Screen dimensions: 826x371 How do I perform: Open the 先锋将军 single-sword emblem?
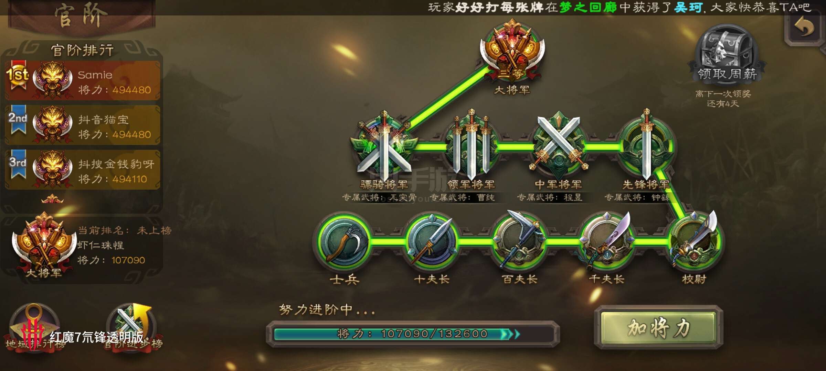tap(646, 146)
